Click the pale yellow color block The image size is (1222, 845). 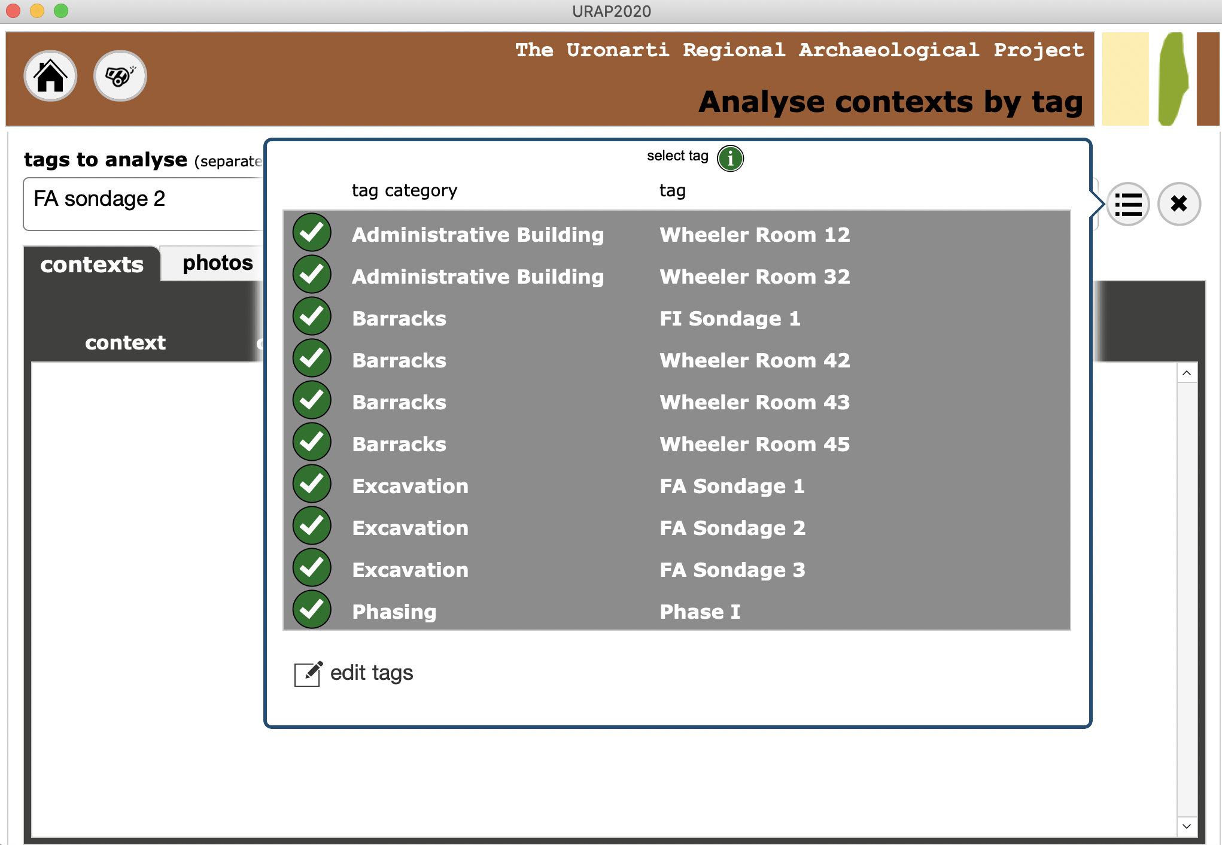point(1125,78)
